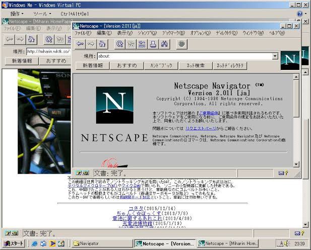
Task: Click ネットディレクトリ button in front Netscape
Action: tap(230, 65)
